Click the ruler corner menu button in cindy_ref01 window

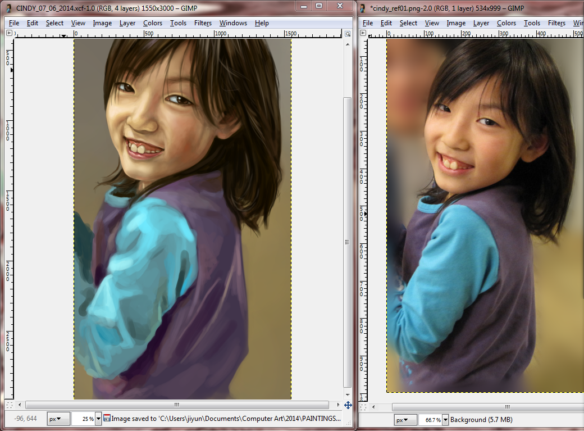(x=363, y=33)
